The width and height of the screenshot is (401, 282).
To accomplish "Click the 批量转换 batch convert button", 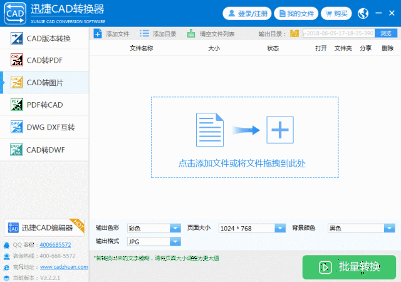I will coord(349,267).
